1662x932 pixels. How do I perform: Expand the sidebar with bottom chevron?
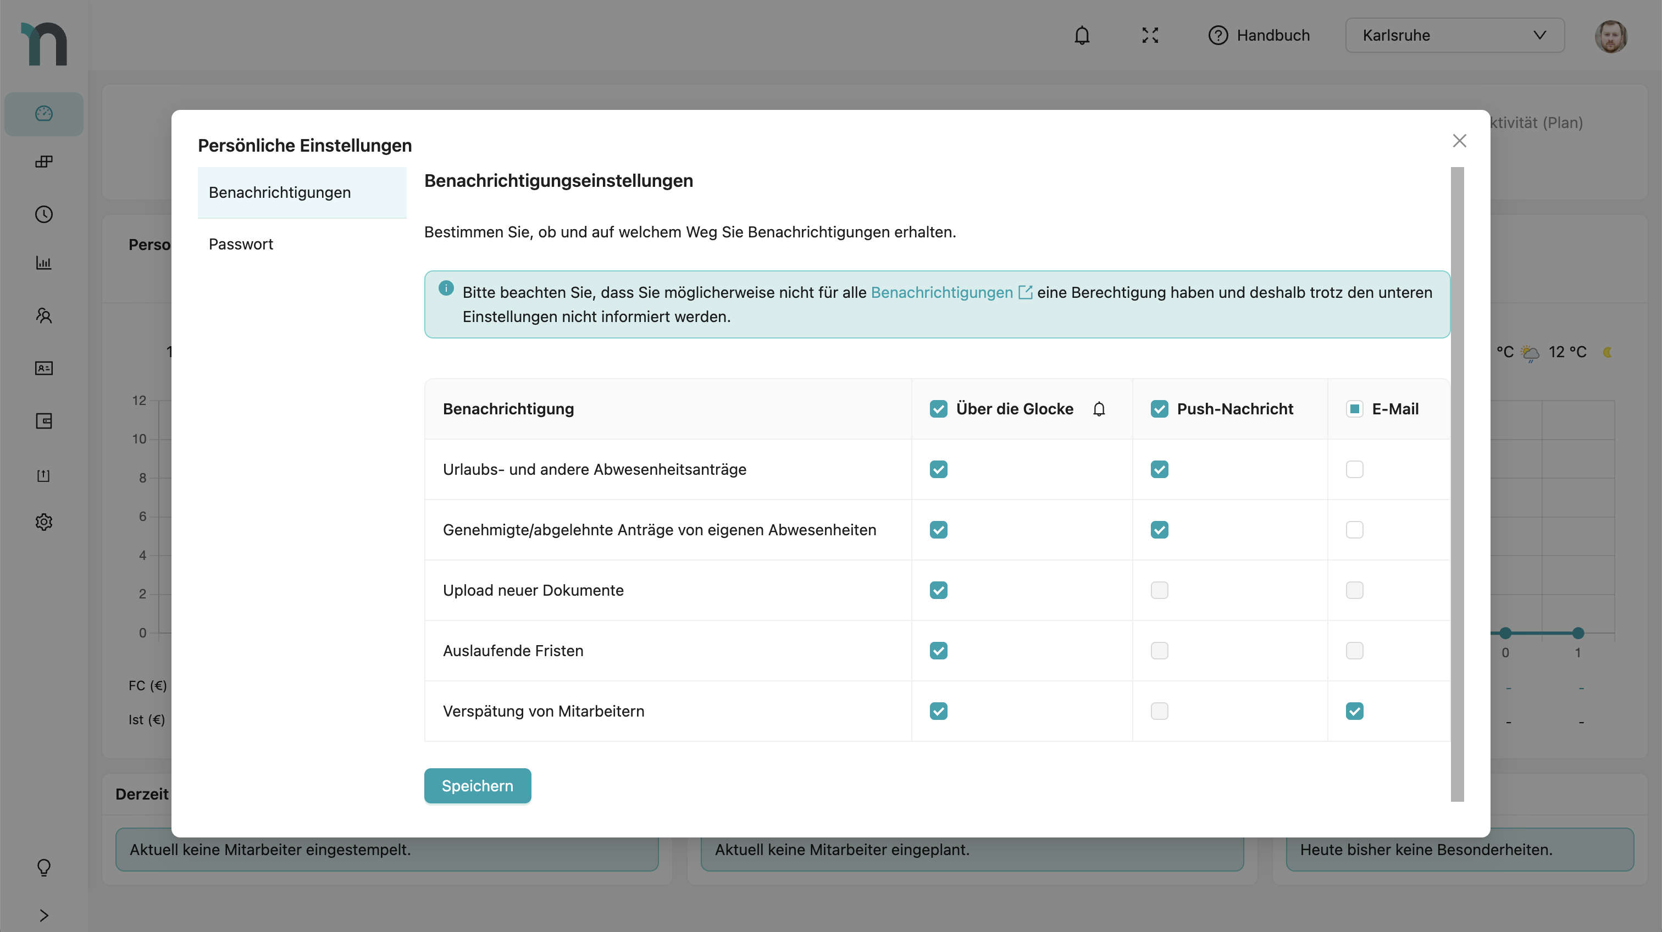coord(44,915)
